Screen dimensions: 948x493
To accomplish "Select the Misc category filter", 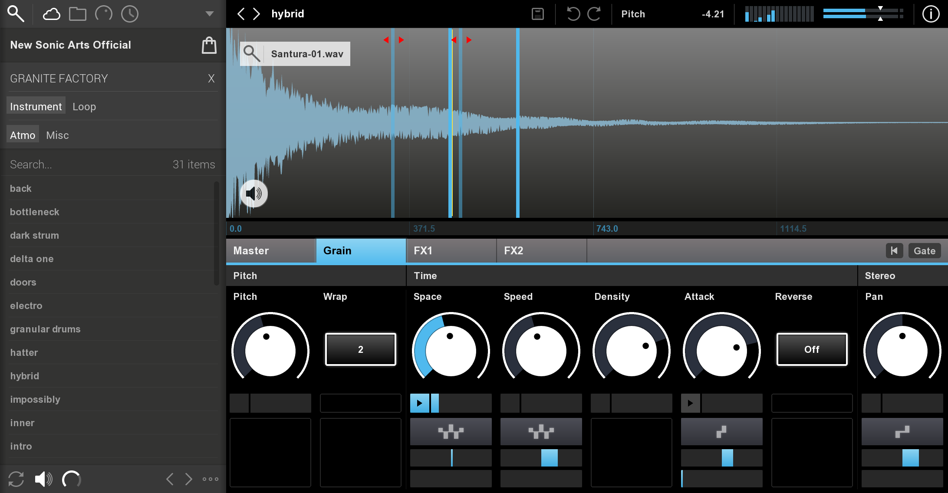I will click(x=57, y=135).
